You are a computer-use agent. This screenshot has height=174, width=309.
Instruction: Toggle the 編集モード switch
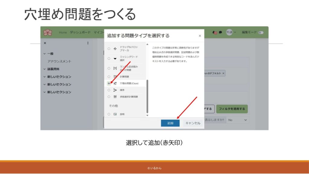coord(261,32)
